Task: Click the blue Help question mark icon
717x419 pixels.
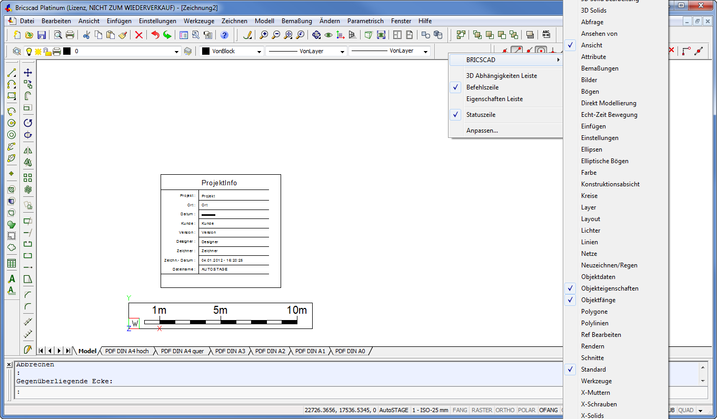Action: (225, 35)
